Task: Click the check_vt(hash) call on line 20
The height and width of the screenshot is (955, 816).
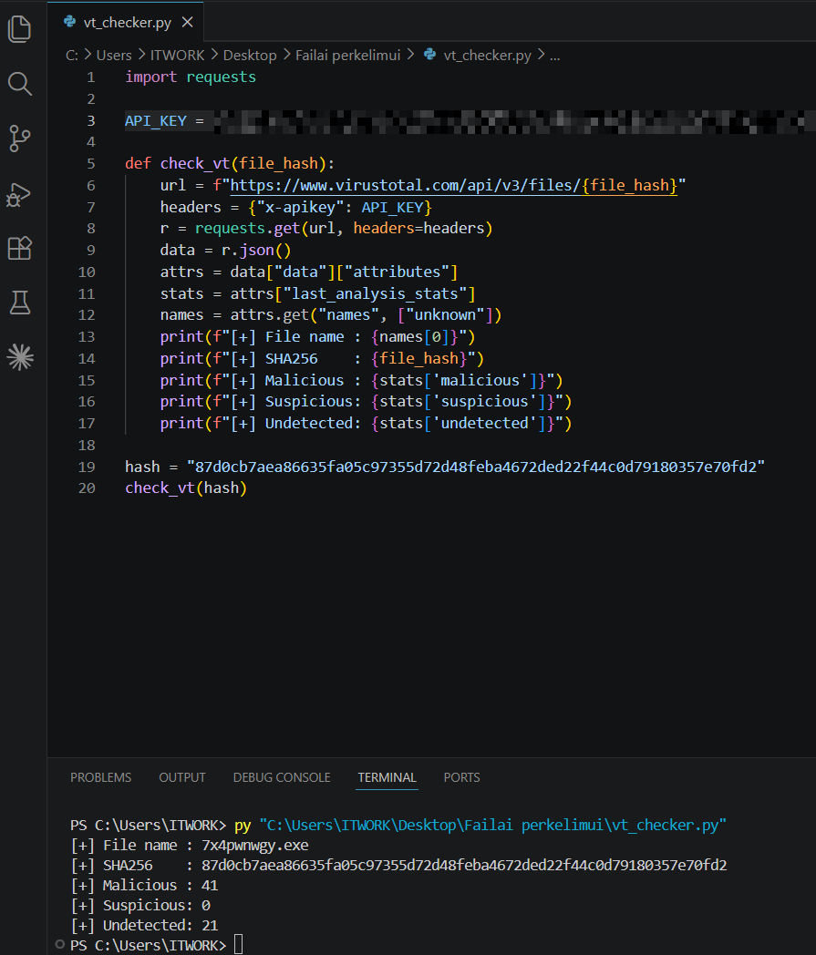Action: (186, 488)
